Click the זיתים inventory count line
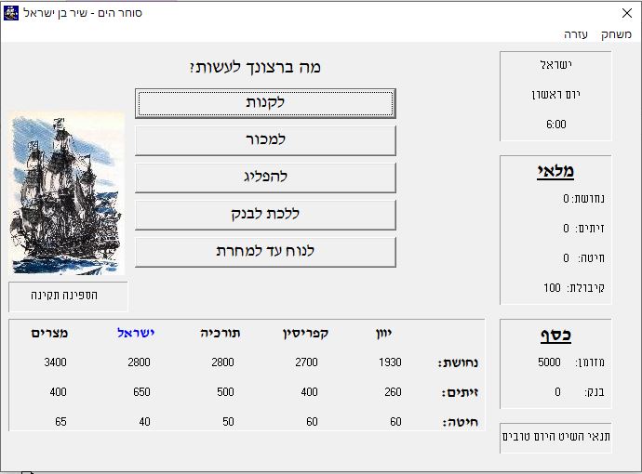642x474 pixels. click(583, 229)
